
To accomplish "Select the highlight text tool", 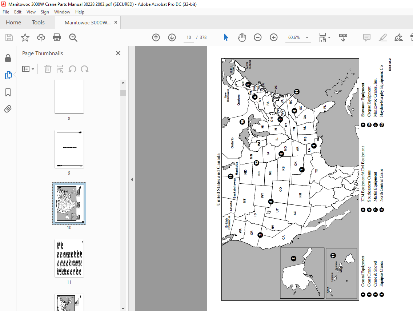I will 382,37.
